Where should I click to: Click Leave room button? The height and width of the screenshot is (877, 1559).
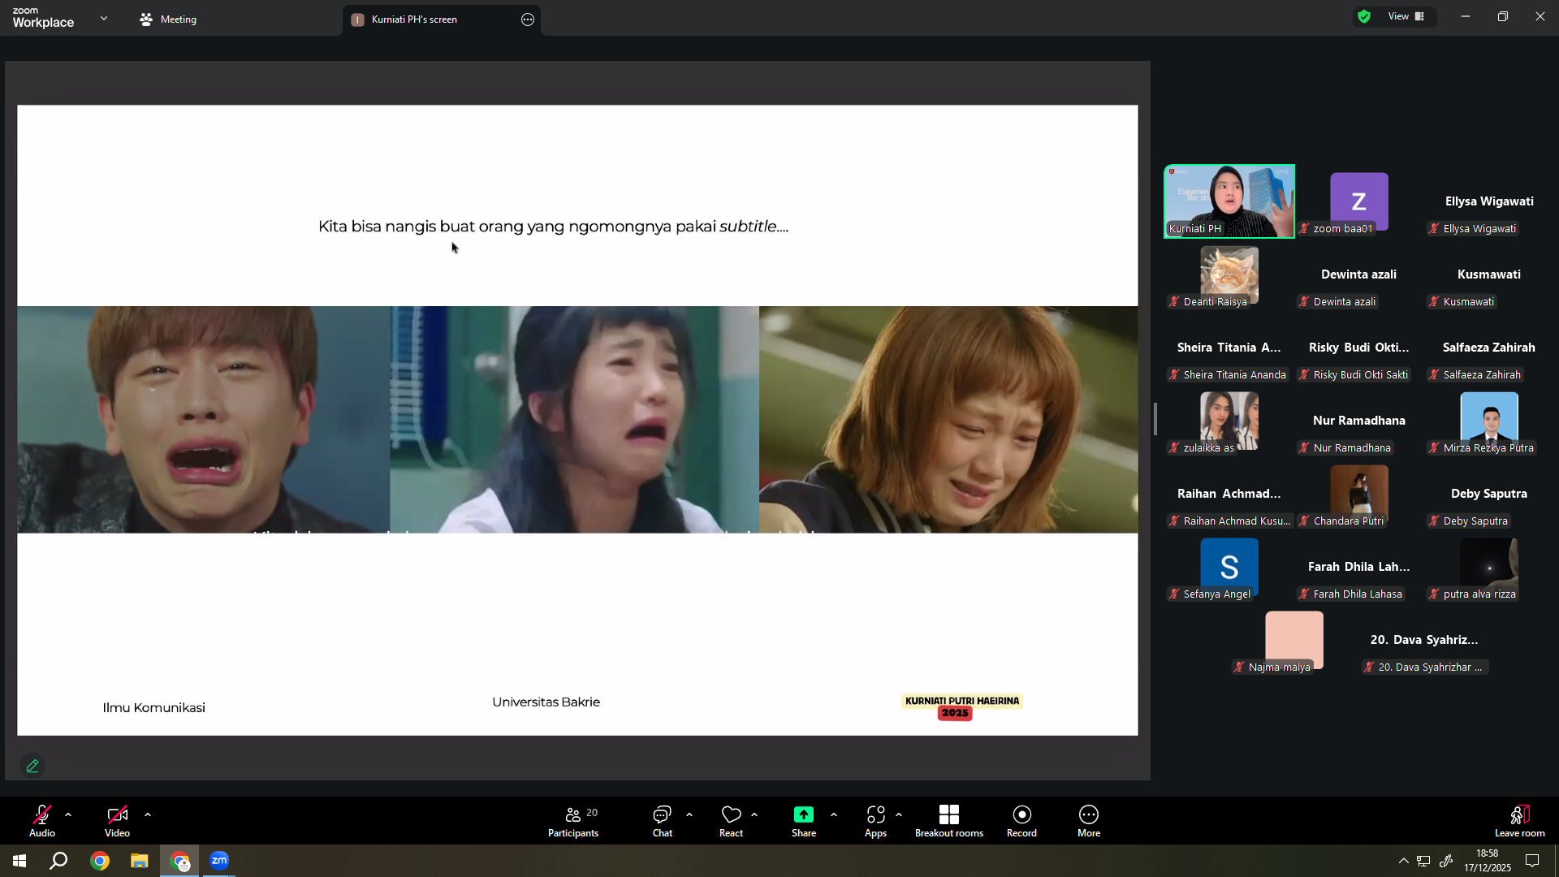pyautogui.click(x=1520, y=821)
